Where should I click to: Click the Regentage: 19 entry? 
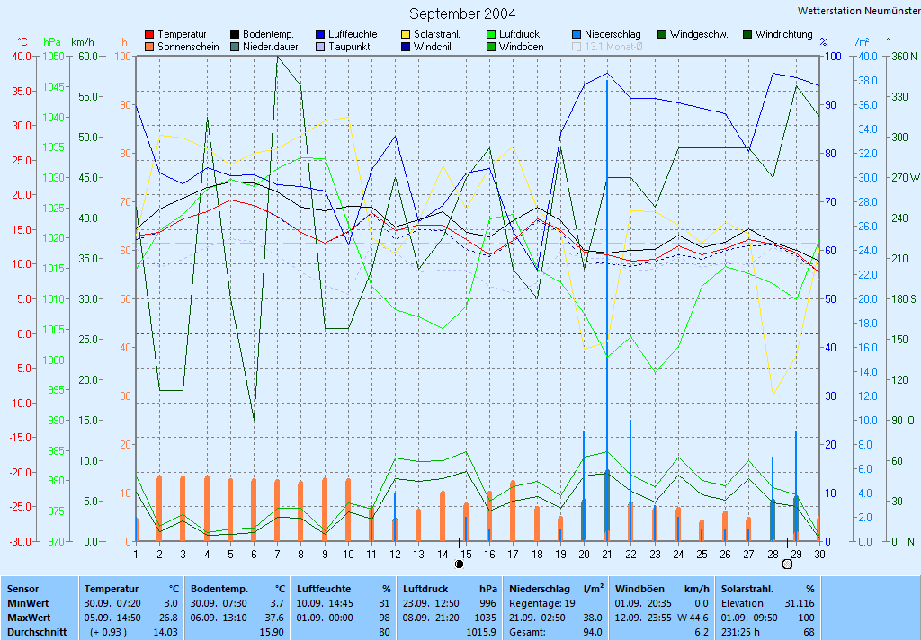coord(542,604)
